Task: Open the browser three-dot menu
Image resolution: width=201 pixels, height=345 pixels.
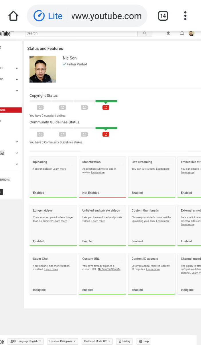Action: [185, 16]
